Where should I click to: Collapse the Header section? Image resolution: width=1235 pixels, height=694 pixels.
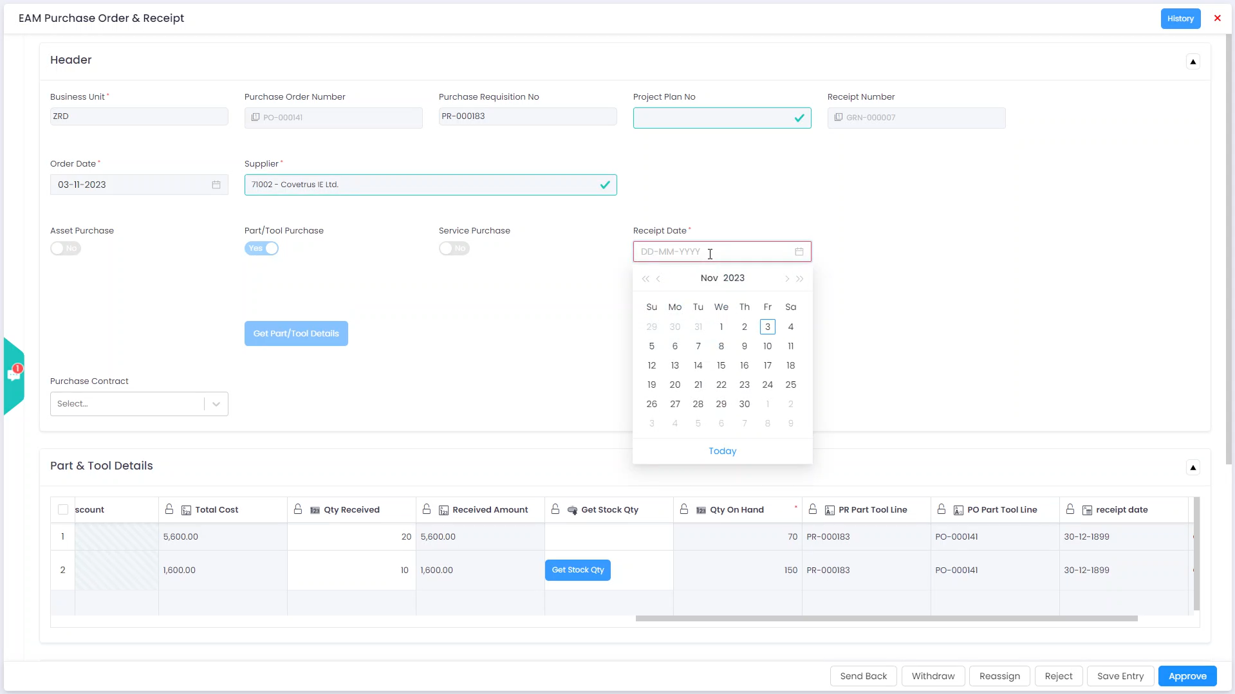click(1193, 61)
